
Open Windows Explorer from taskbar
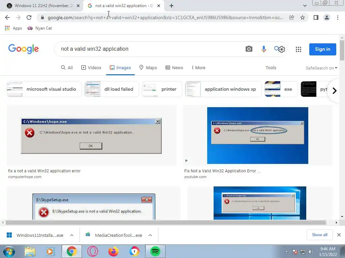pyautogui.click(x=30, y=251)
